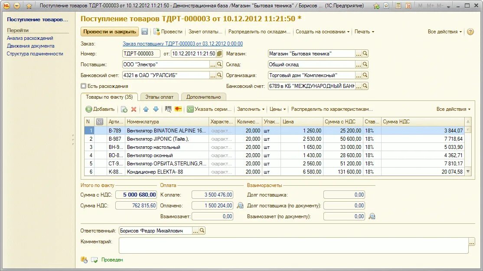Viewport: 483px width, 271px height.
Task: Open magnifier icon beside Взаимозачет (по документу)
Action: tap(372, 216)
